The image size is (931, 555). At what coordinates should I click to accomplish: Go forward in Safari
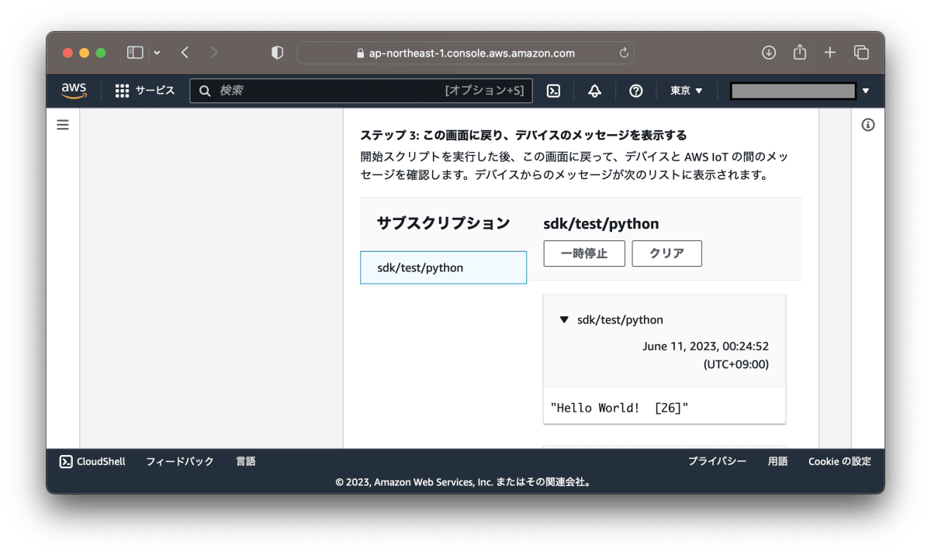click(214, 52)
